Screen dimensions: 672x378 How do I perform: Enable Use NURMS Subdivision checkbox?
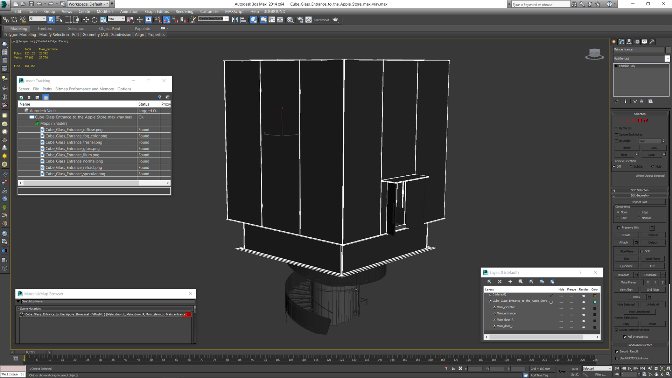(617, 358)
